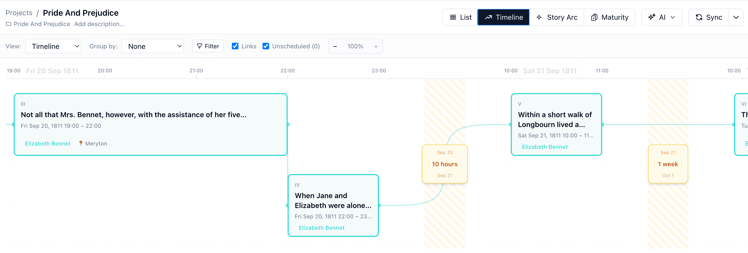This screenshot has height=253, width=748.
Task: Switch to the List view tab
Action: tap(460, 17)
